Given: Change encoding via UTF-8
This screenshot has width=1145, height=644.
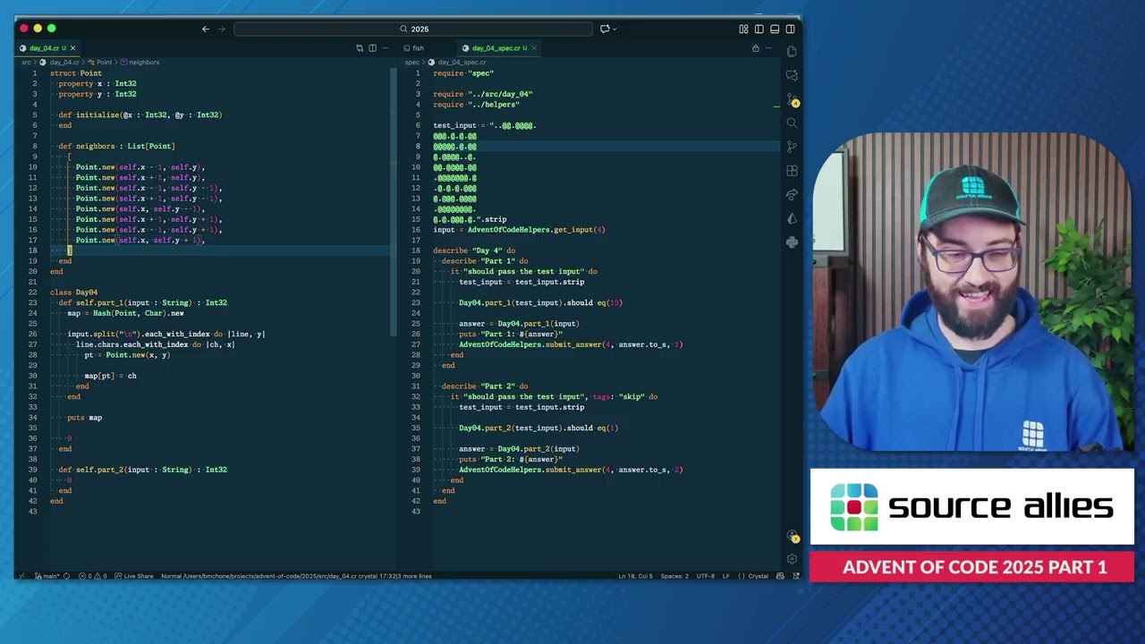Looking at the screenshot, I should (705, 576).
